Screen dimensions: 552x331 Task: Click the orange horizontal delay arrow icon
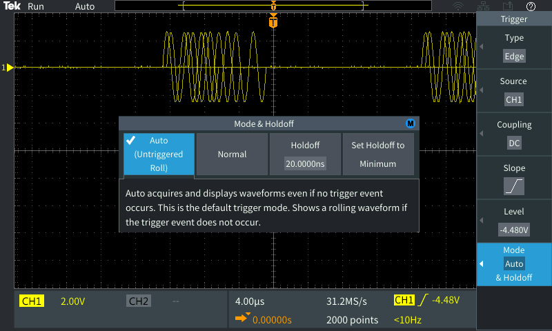point(243,318)
